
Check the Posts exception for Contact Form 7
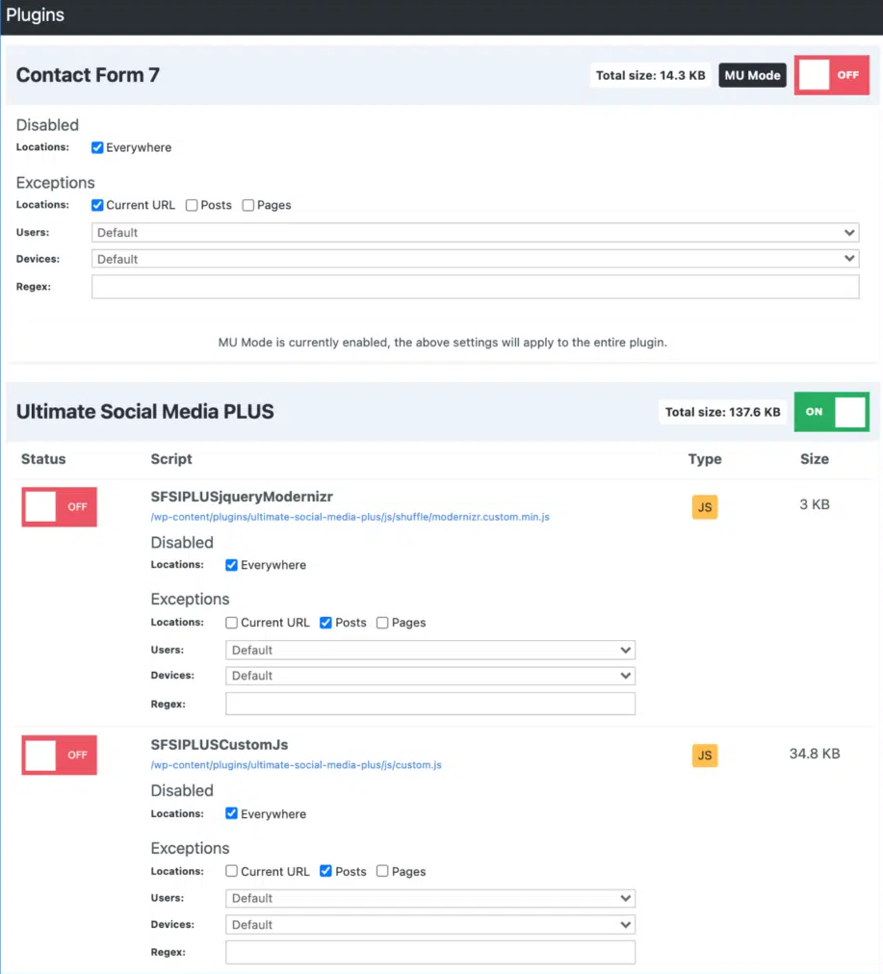pos(193,205)
